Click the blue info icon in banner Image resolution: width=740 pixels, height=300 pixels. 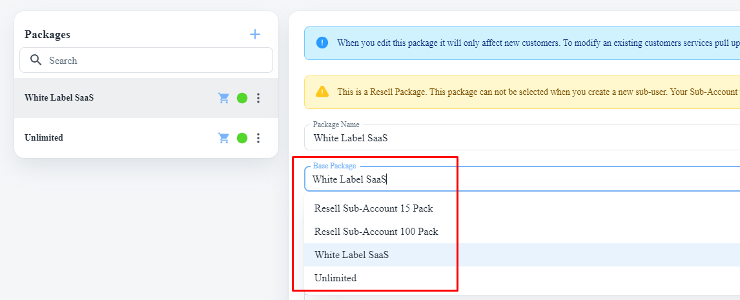(x=322, y=43)
